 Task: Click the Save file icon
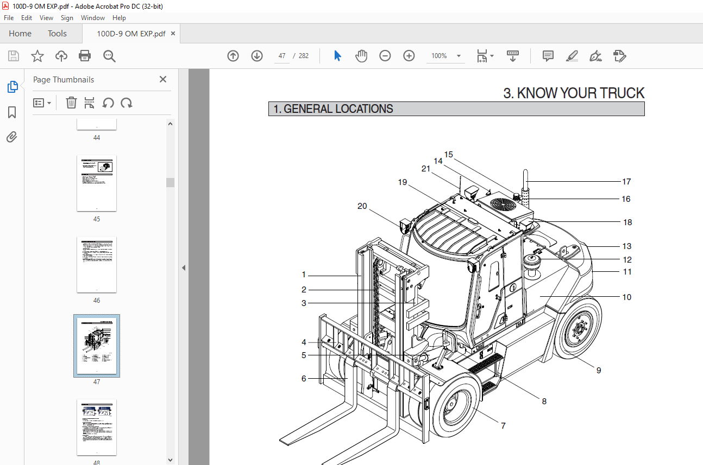point(14,56)
